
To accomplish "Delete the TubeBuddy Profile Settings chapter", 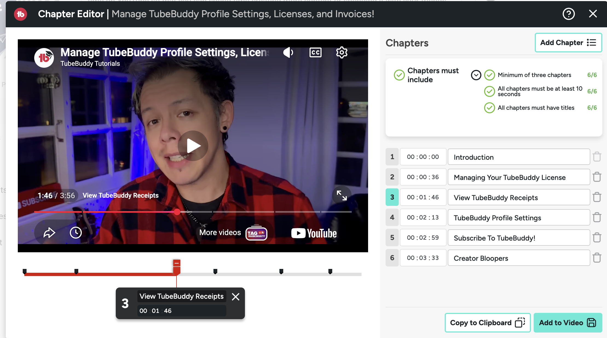I will 597,217.
